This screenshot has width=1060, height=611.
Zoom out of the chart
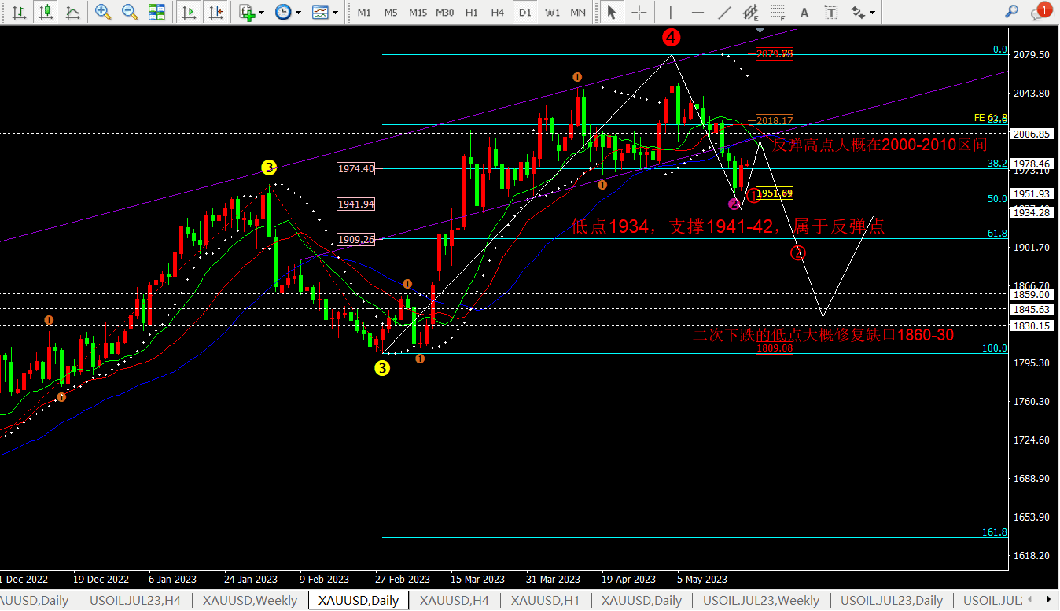click(x=130, y=12)
